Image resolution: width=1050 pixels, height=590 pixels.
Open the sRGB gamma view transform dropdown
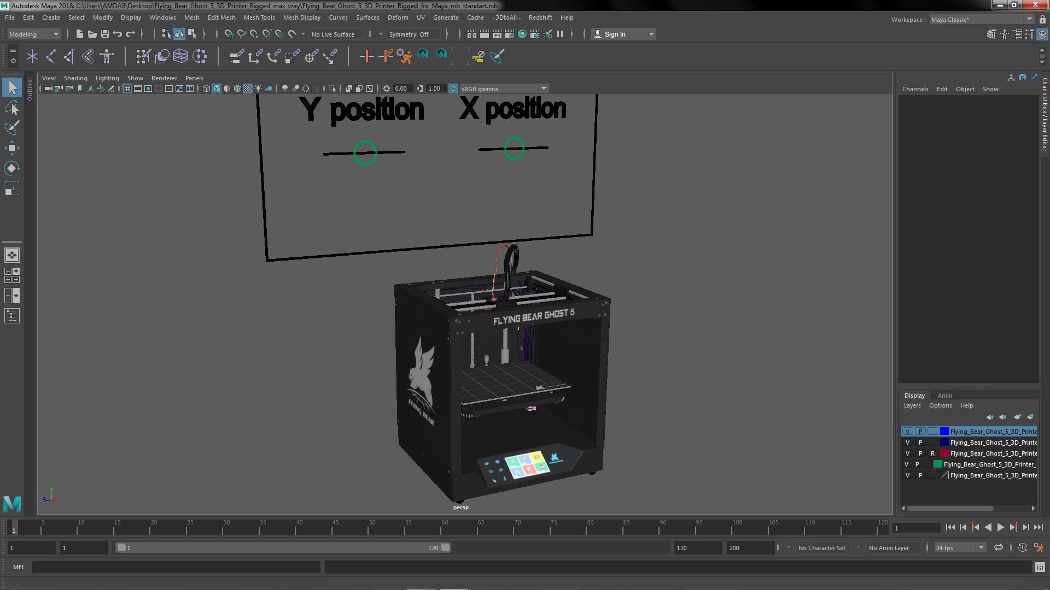[504, 88]
